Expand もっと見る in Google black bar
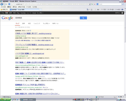The image size is (126, 101). coord(40,13)
